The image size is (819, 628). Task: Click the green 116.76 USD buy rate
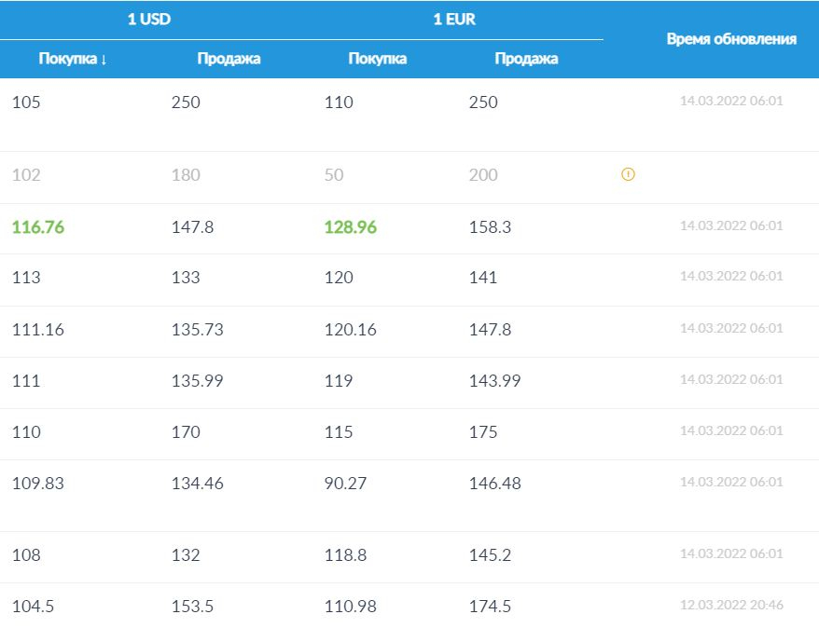pyautogui.click(x=38, y=226)
